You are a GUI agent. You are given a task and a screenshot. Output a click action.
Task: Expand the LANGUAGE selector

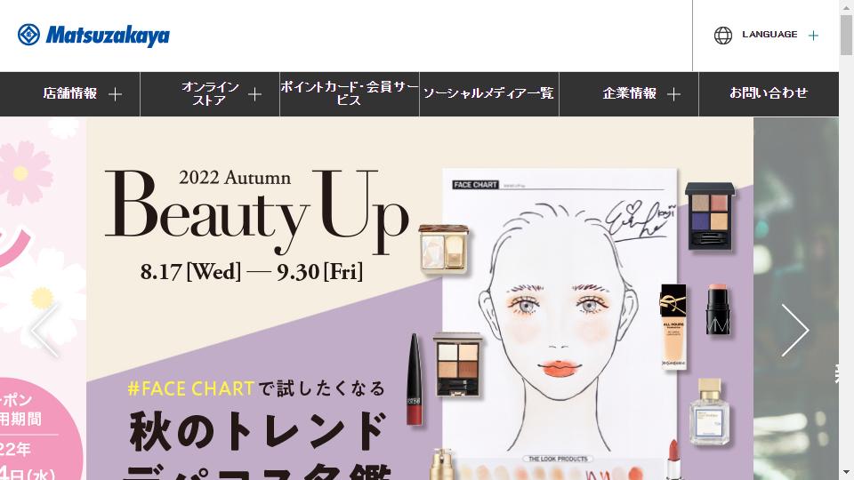766,36
